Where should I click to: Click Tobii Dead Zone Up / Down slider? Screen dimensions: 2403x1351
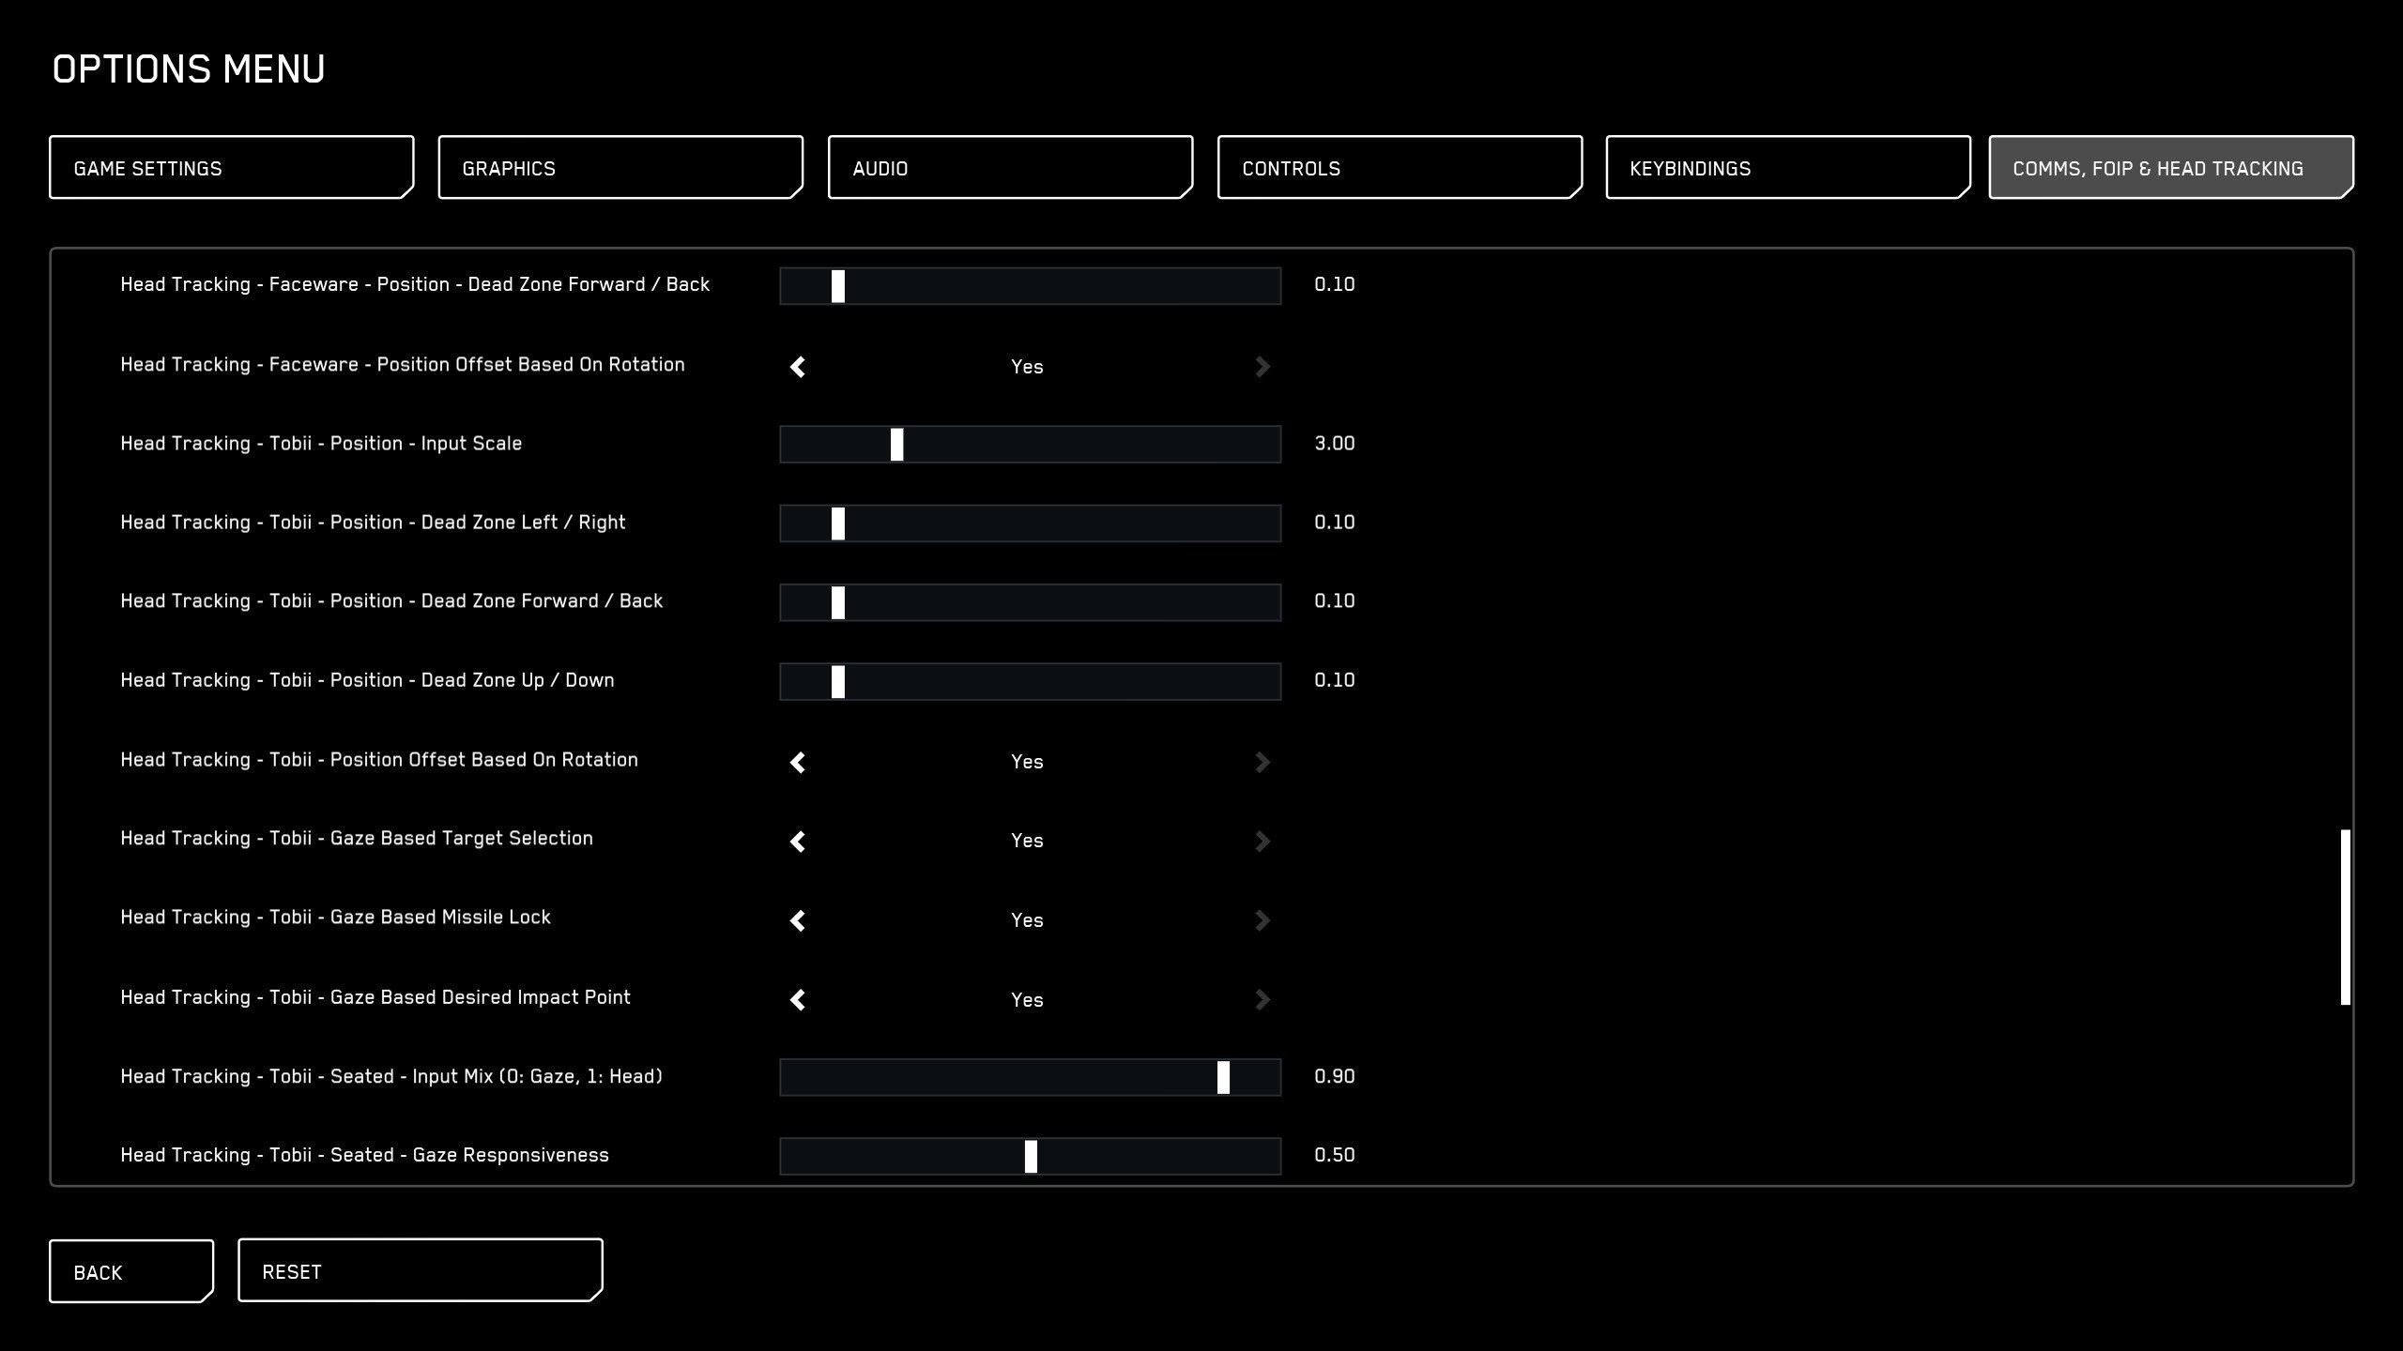(1030, 682)
